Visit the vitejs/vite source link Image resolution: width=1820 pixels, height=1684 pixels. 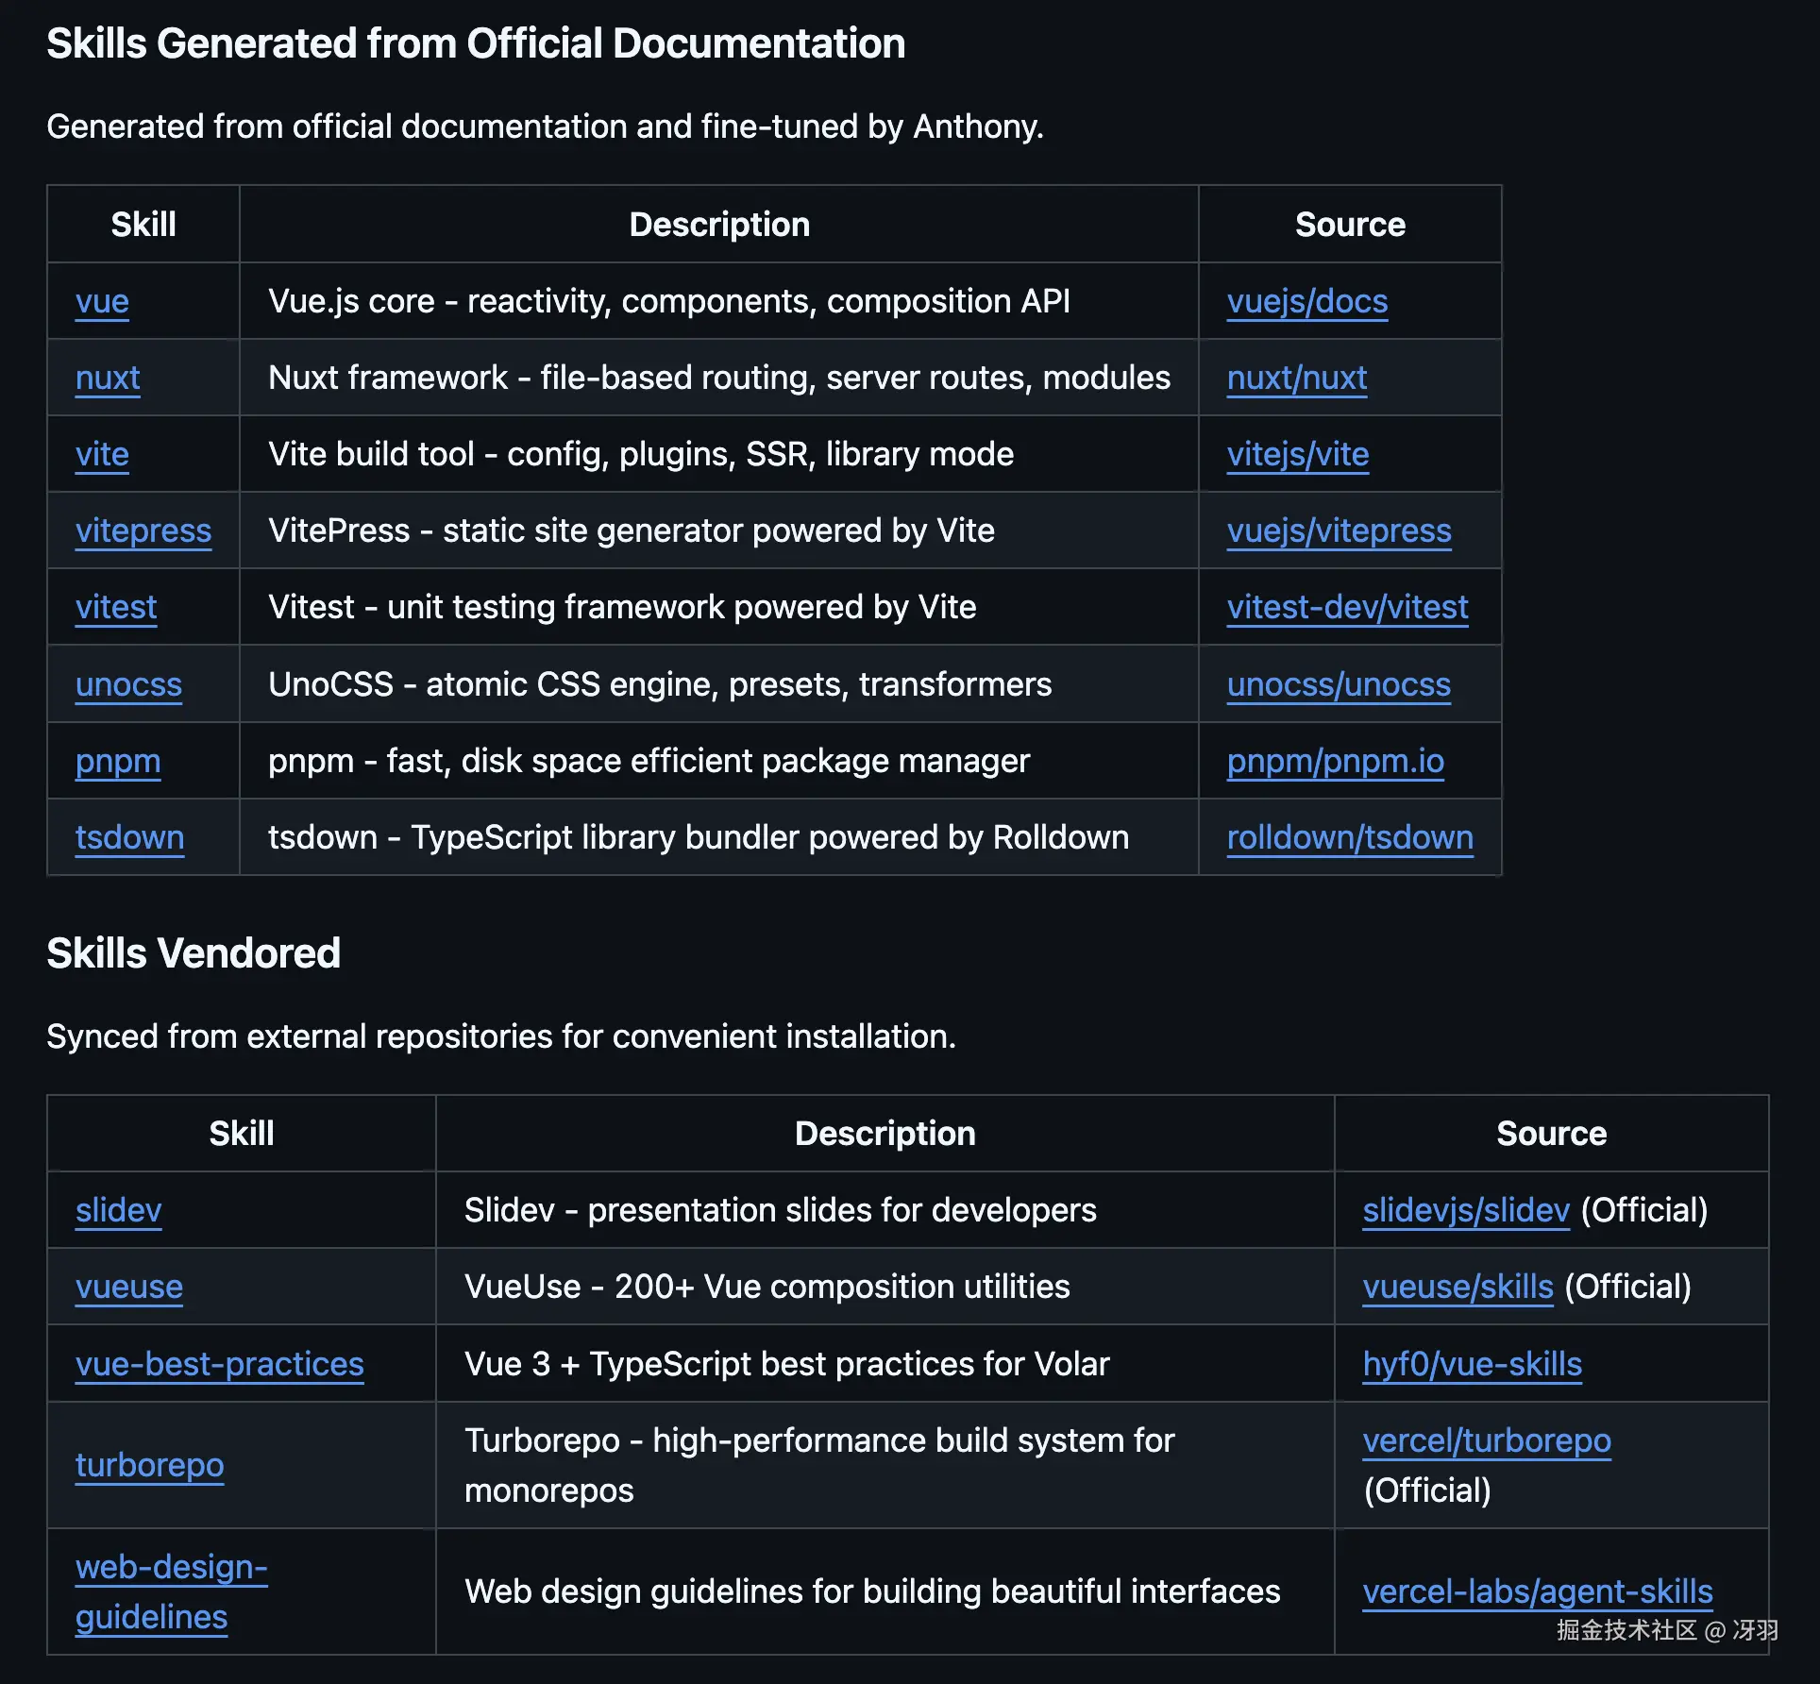click(x=1297, y=455)
